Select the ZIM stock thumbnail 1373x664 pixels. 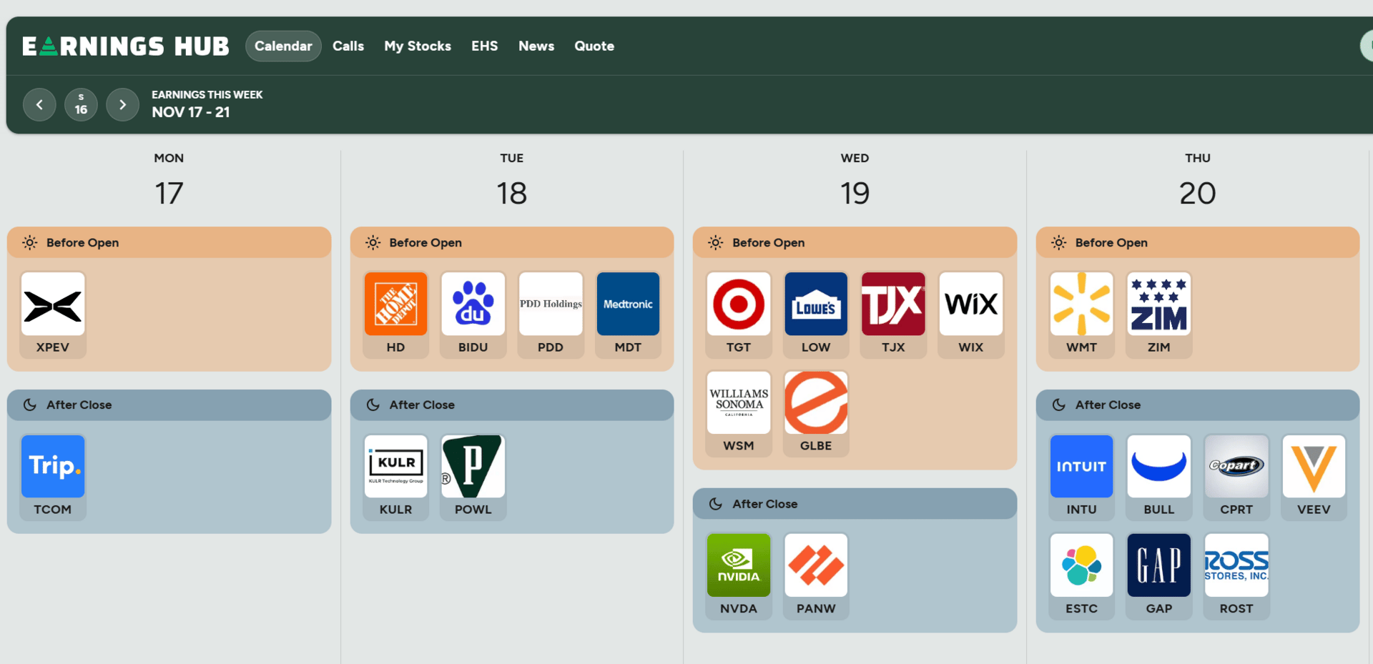pos(1158,304)
